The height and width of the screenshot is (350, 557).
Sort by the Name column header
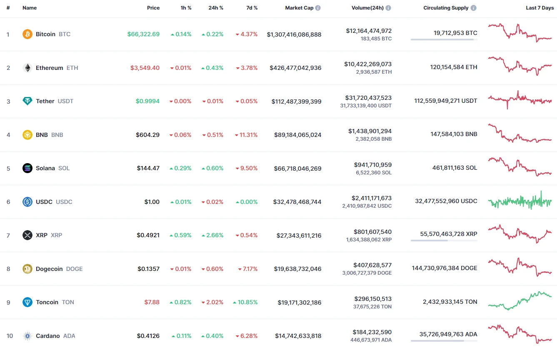point(30,8)
